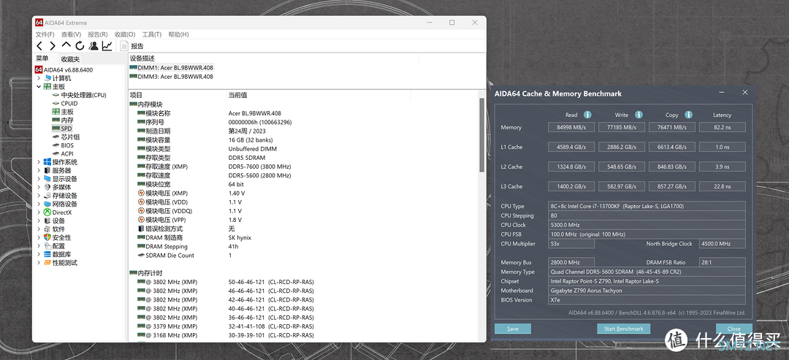Image resolution: width=789 pixels, height=360 pixels.
Task: Click the Write info icon in benchmark
Action: point(639,115)
